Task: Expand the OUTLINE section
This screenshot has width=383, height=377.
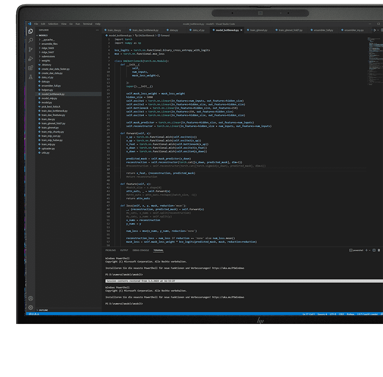Action: click(43, 310)
